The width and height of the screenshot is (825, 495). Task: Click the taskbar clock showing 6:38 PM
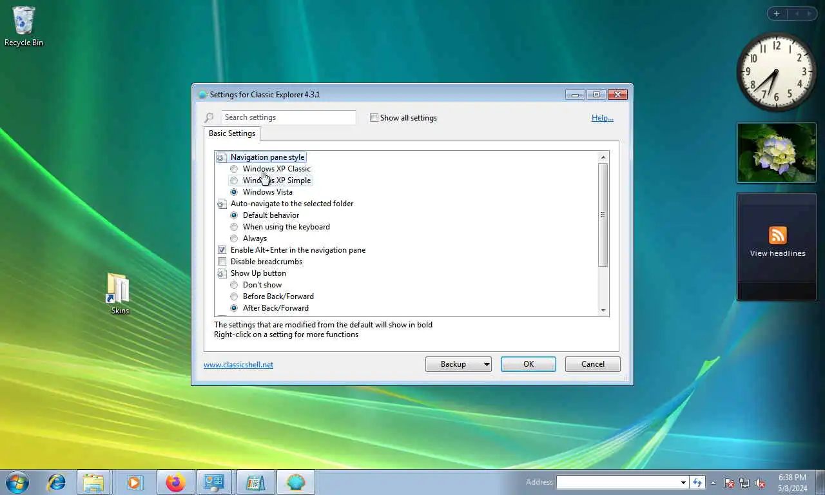[792, 483]
